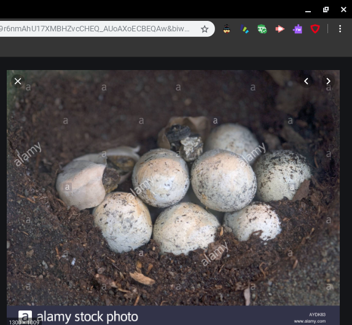The image size is (352, 325).
Task: Click the 1300 × 1009 image size label
Action: pos(24,322)
